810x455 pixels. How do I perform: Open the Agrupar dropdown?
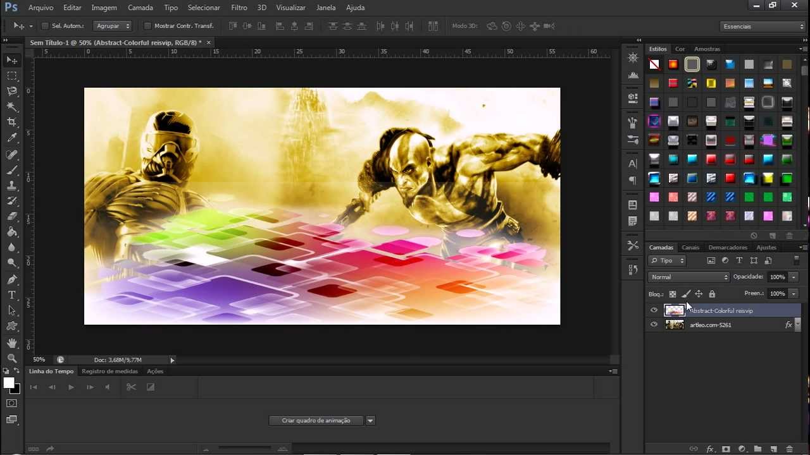113,26
